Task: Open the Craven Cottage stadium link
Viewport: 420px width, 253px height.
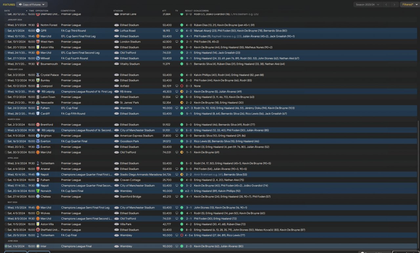Action: 130,180
